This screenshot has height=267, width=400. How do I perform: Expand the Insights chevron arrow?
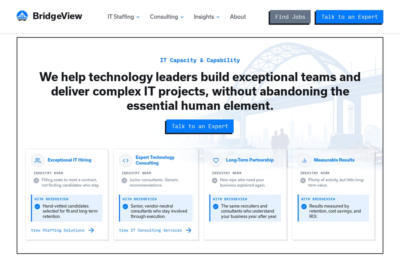pos(218,17)
